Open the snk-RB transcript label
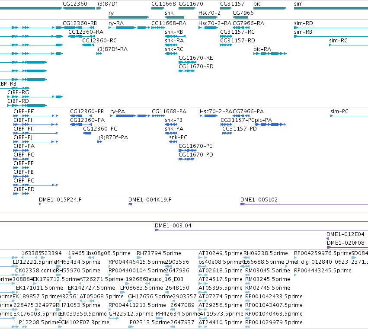The image size is (368, 329). click(174, 32)
